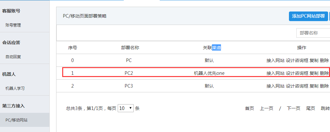Click 上一页 pagination link

point(267,108)
